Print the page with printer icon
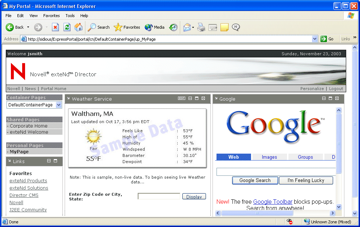 tap(201, 27)
